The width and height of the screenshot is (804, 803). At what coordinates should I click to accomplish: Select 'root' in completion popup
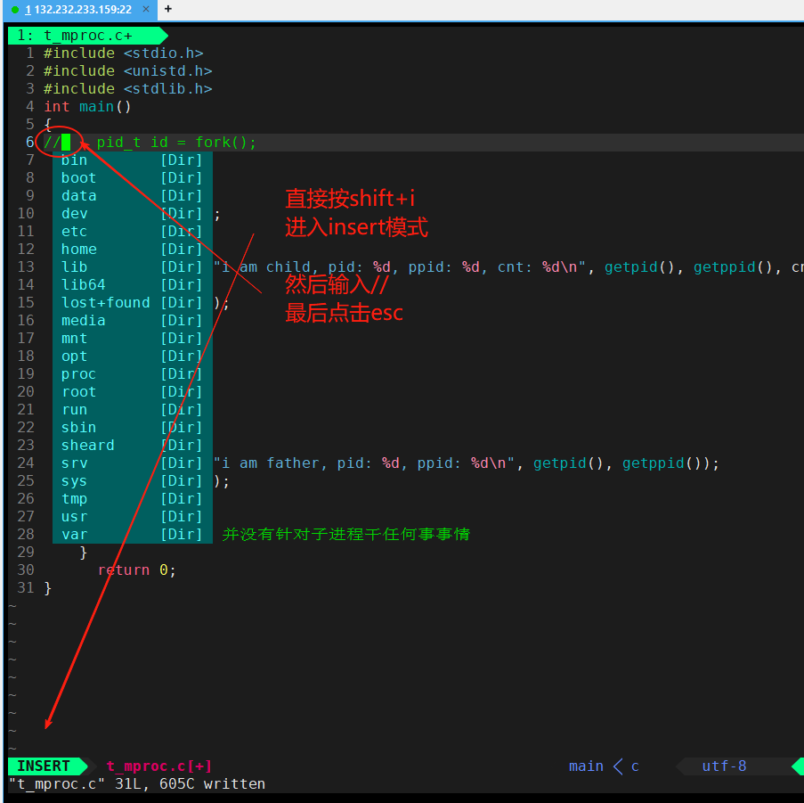(133, 391)
